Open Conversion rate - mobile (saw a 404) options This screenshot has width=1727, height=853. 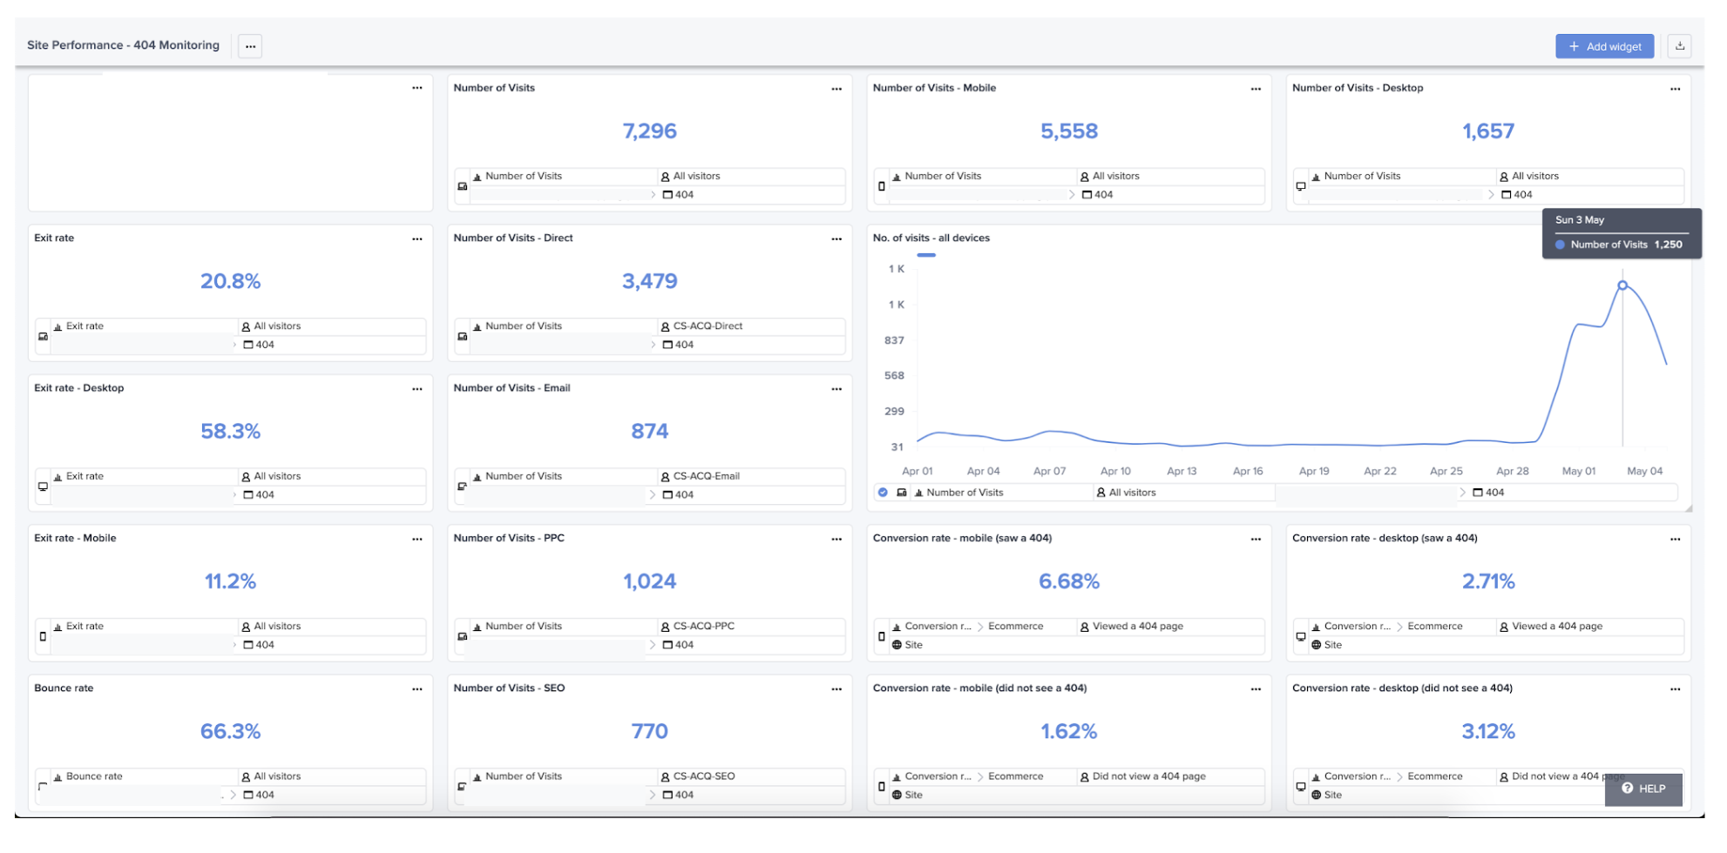point(1256,539)
